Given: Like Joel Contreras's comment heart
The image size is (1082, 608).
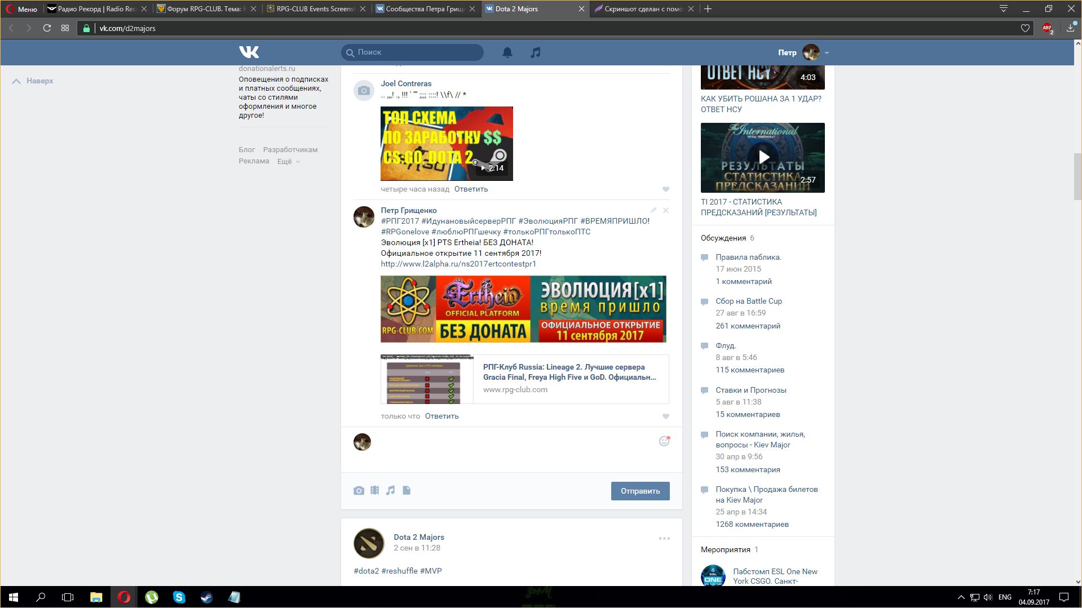Looking at the screenshot, I should click(666, 189).
